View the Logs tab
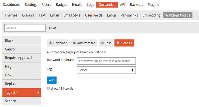 90,5
